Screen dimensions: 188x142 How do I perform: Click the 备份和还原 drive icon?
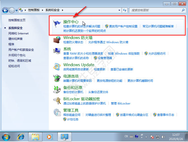pyautogui.click(x=57, y=89)
